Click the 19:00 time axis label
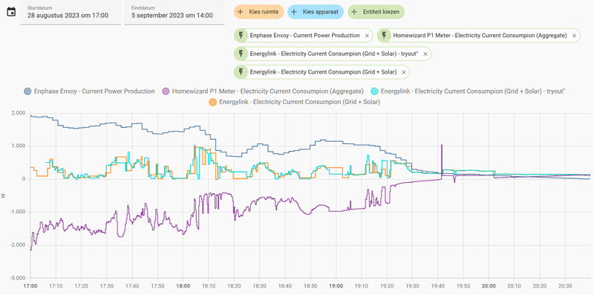 336,286
